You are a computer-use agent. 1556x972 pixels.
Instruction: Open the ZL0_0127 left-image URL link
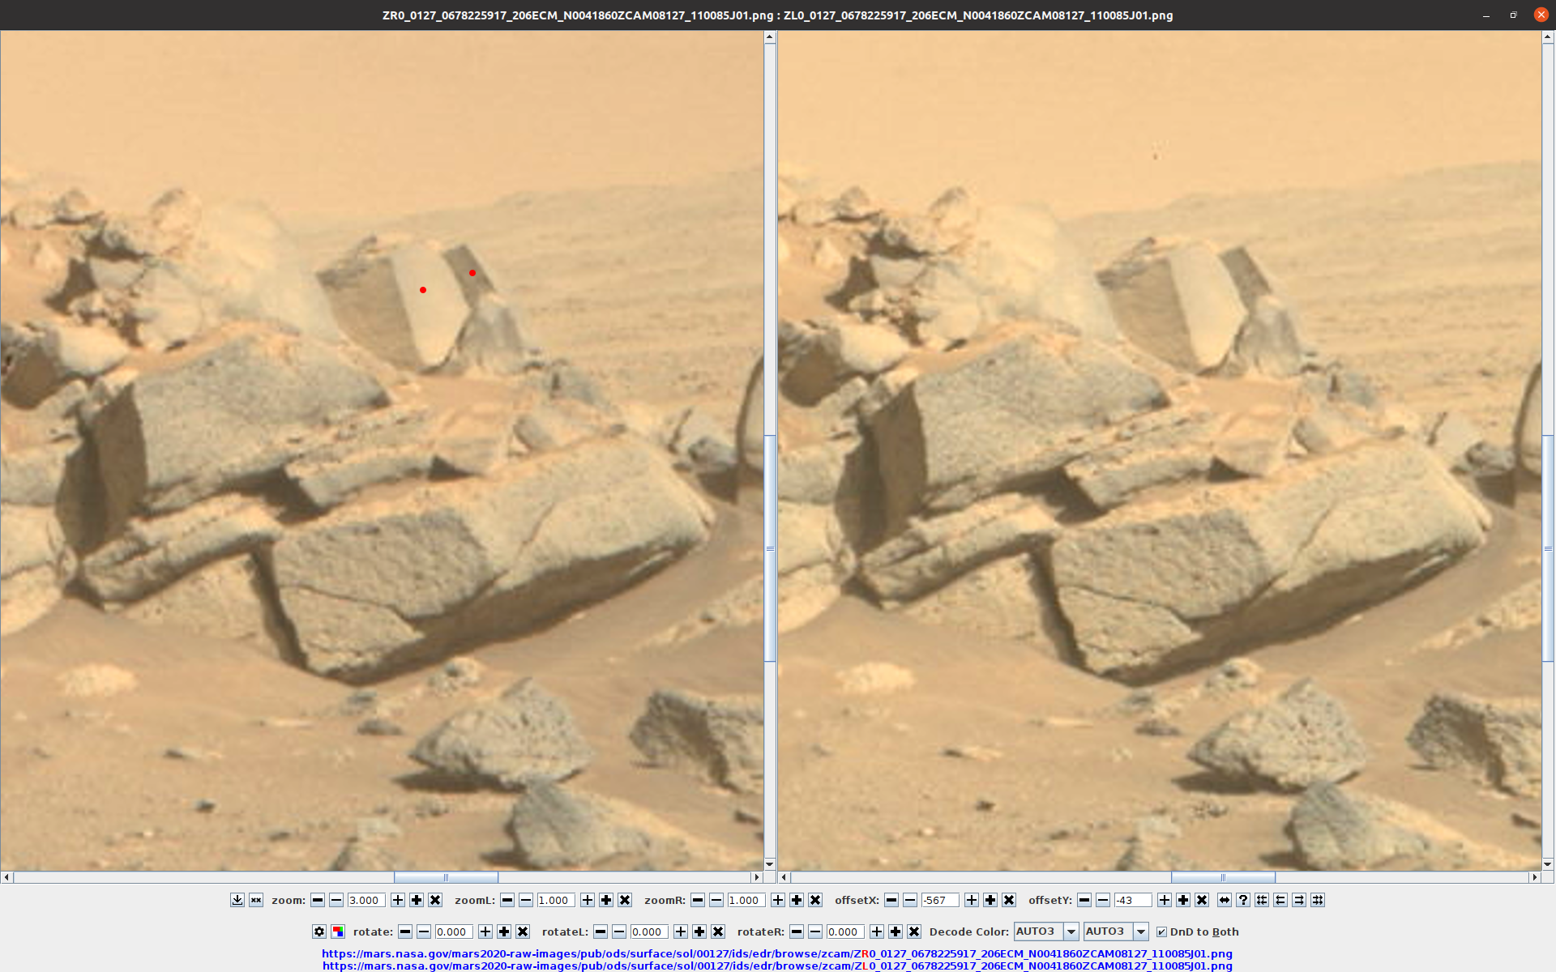pos(776,966)
